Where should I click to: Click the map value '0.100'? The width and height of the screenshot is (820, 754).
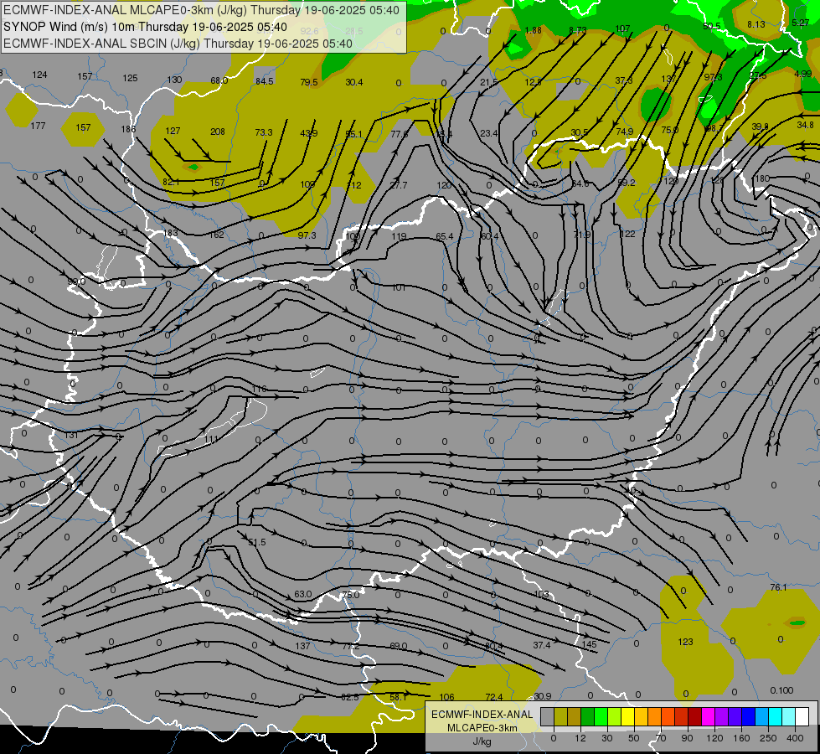pos(781,690)
